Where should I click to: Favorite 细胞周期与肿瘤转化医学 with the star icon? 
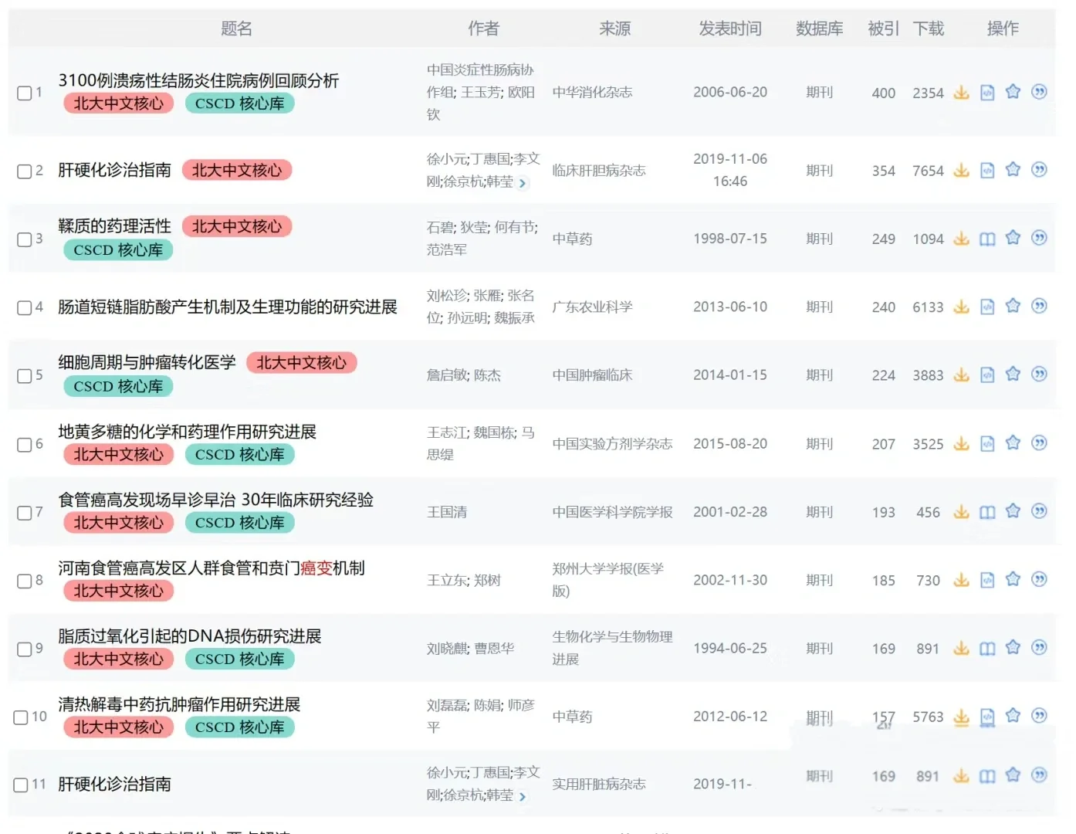coord(1013,374)
